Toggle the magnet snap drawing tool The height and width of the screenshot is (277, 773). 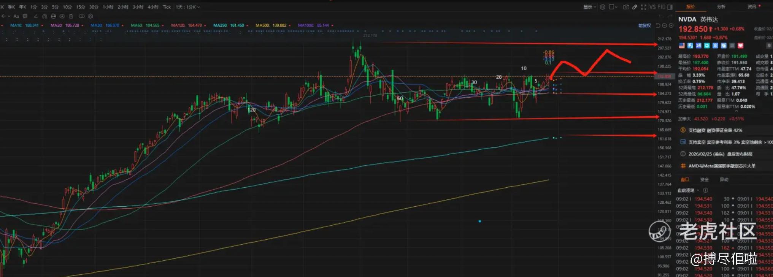[x=44, y=16]
